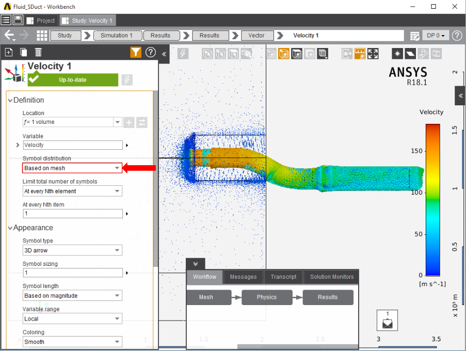Click the Results workflow button

pyautogui.click(x=328, y=297)
